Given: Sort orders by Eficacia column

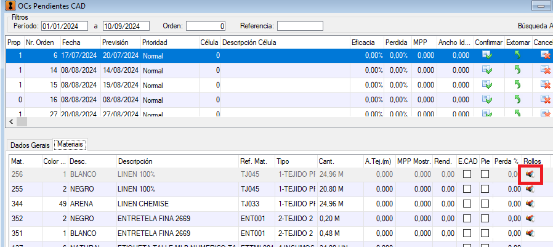Looking at the screenshot, I should [x=367, y=43].
